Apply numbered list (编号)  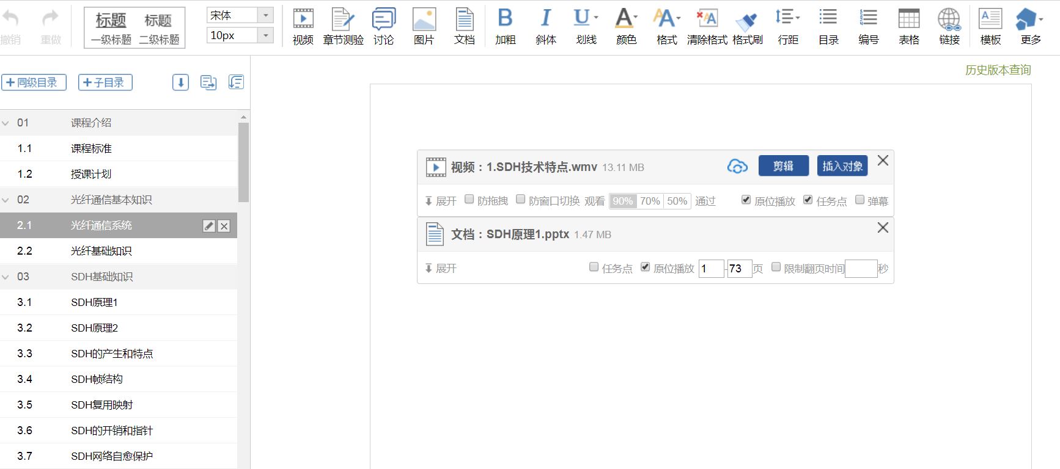click(x=869, y=27)
